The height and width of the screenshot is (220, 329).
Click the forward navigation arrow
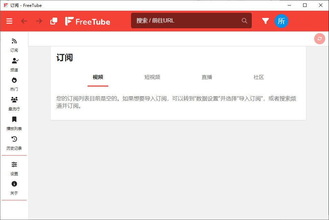click(x=39, y=21)
